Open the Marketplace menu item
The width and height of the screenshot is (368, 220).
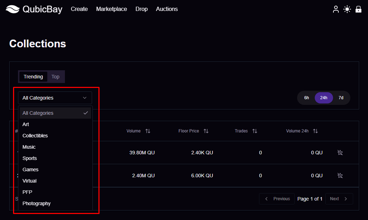(x=111, y=9)
